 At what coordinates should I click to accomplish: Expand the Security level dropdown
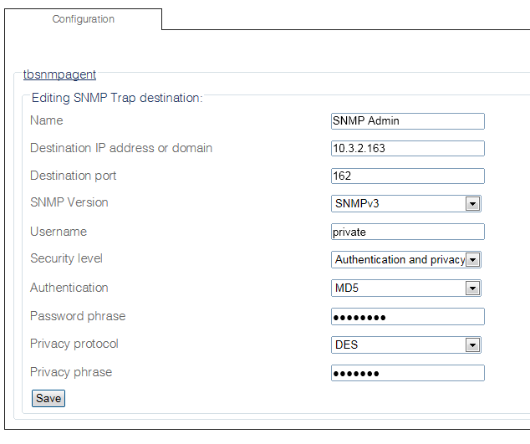[x=406, y=259]
